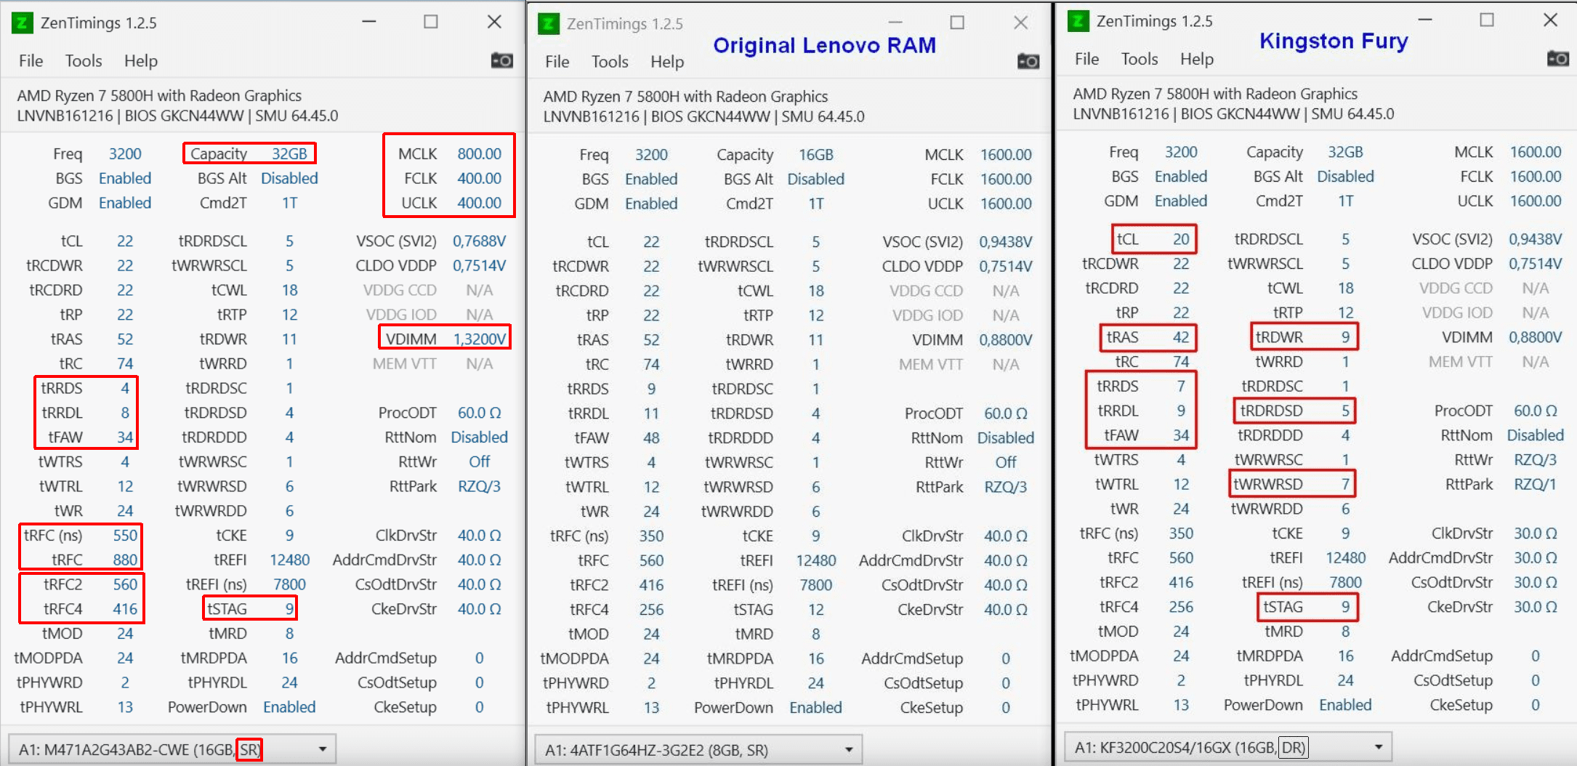Open the Tools menu in the left ZenTimings window
The height and width of the screenshot is (766, 1577).
84,61
